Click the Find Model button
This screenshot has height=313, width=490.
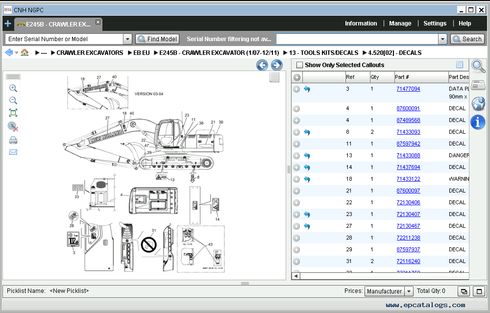[157, 39]
